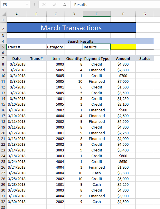Screen dimensions: 160x209
Task: Open Insert Function fx icon
Action: point(65,5)
